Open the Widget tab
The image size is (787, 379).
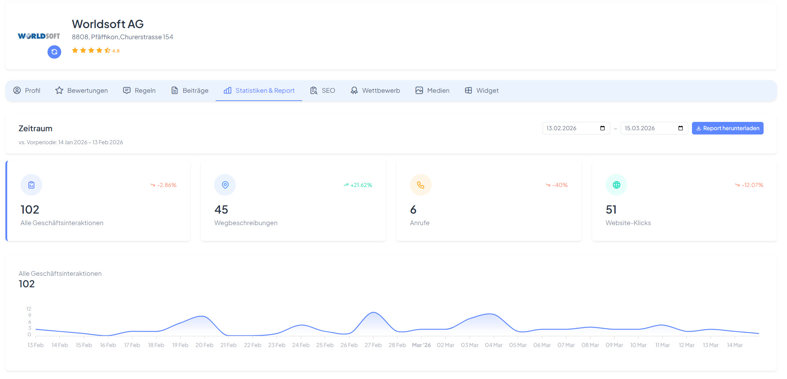pos(482,91)
